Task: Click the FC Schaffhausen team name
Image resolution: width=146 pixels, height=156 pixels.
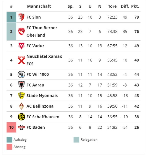Action: click(x=43, y=117)
